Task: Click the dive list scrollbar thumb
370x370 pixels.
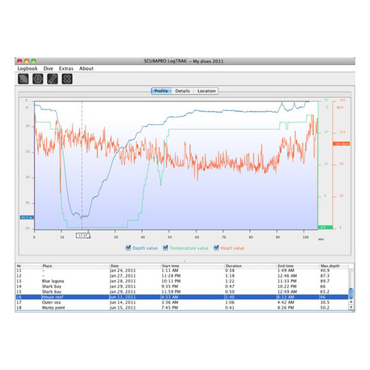Action: coord(351,293)
